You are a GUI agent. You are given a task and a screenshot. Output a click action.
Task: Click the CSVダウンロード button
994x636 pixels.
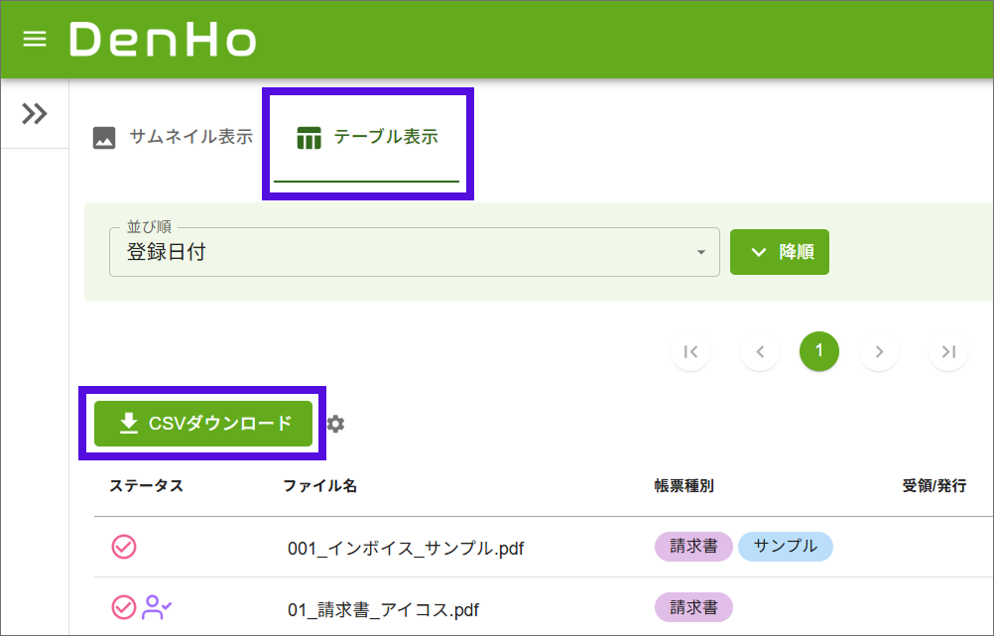coord(203,424)
